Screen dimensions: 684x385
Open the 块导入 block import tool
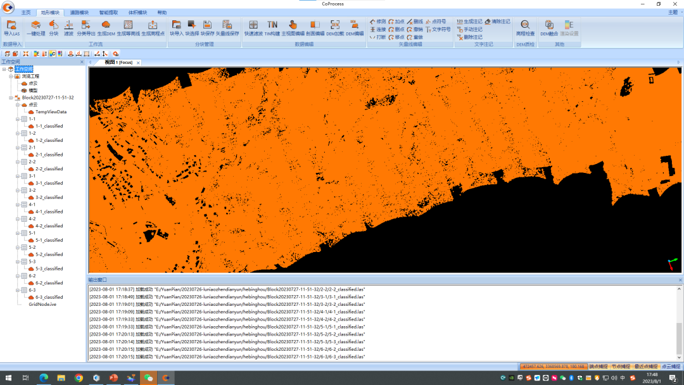tap(176, 28)
